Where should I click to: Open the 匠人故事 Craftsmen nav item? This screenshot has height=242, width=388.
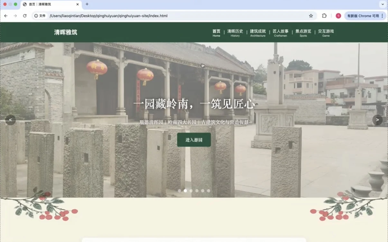pos(281,33)
